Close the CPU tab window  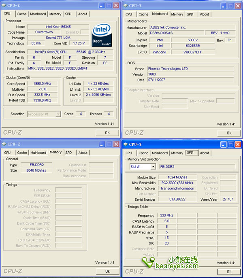pos(116,6)
